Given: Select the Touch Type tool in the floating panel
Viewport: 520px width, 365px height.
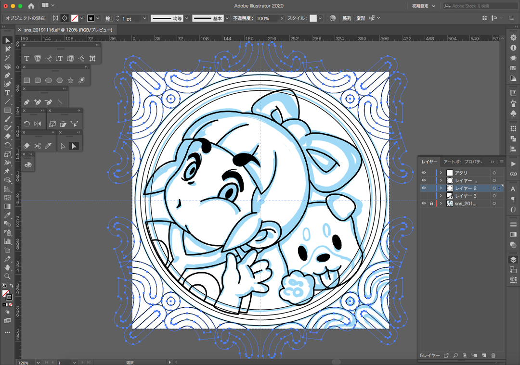Looking at the screenshot, I should (x=92, y=59).
